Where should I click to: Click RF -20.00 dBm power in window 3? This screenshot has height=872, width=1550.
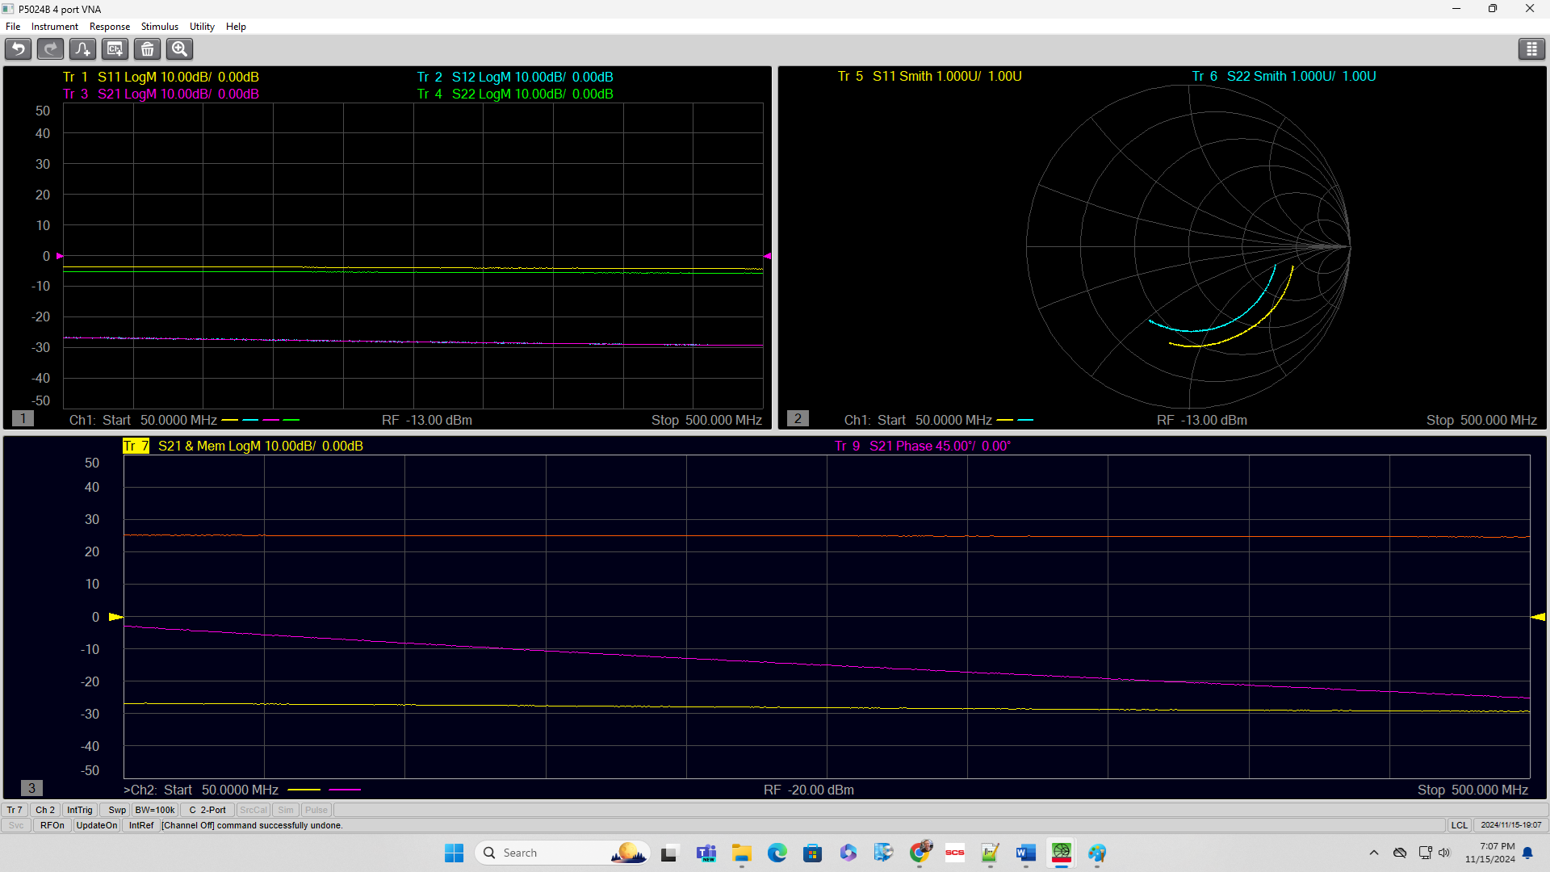tap(809, 790)
